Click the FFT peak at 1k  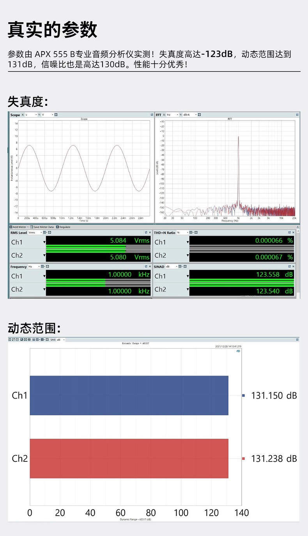click(238, 137)
